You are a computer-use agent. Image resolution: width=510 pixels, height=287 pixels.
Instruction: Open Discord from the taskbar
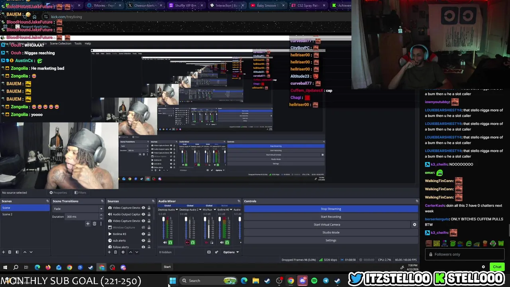[x=302, y=281]
